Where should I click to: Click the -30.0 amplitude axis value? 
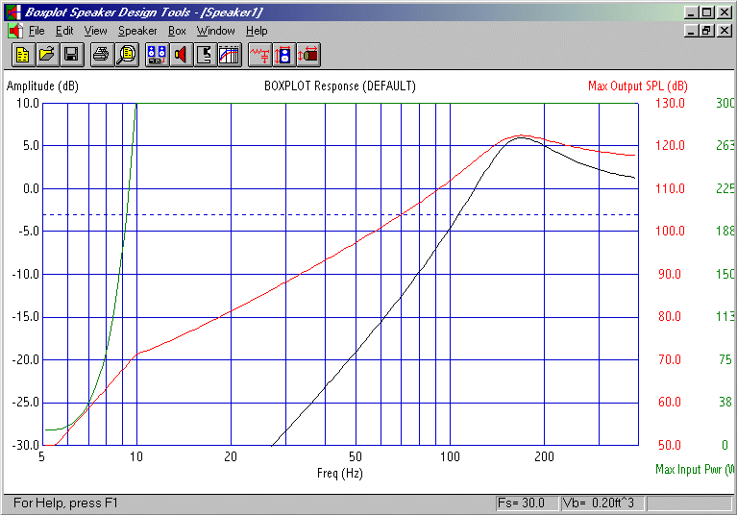[x=25, y=445]
